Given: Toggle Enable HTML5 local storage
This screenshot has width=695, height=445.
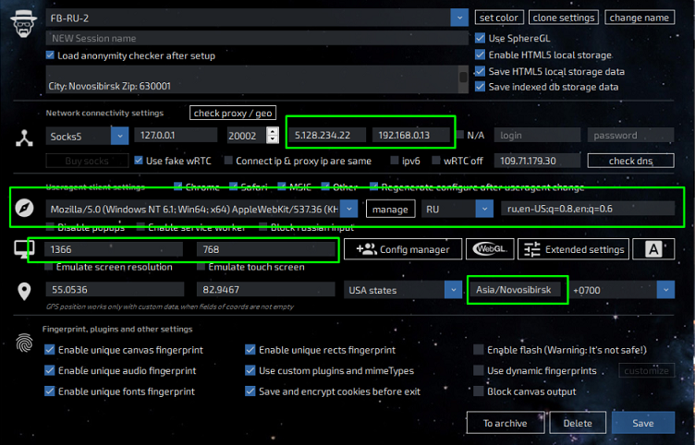Looking at the screenshot, I should 480,54.
